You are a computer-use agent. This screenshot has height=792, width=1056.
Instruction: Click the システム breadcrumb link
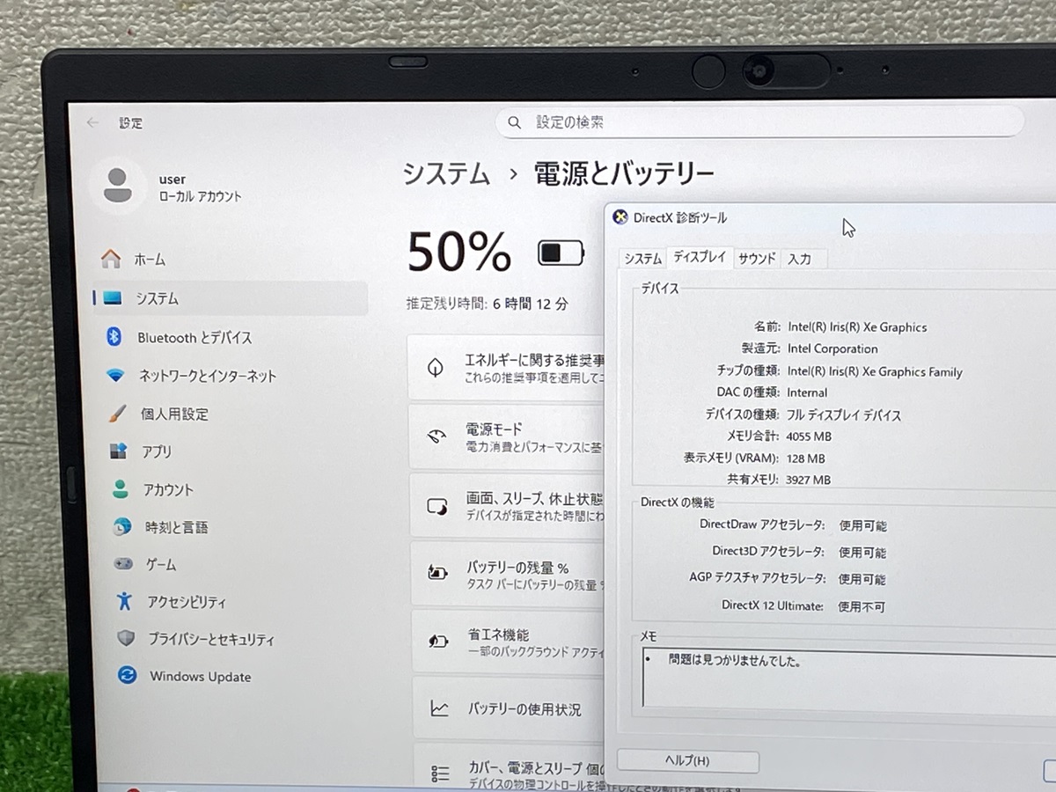point(446,174)
